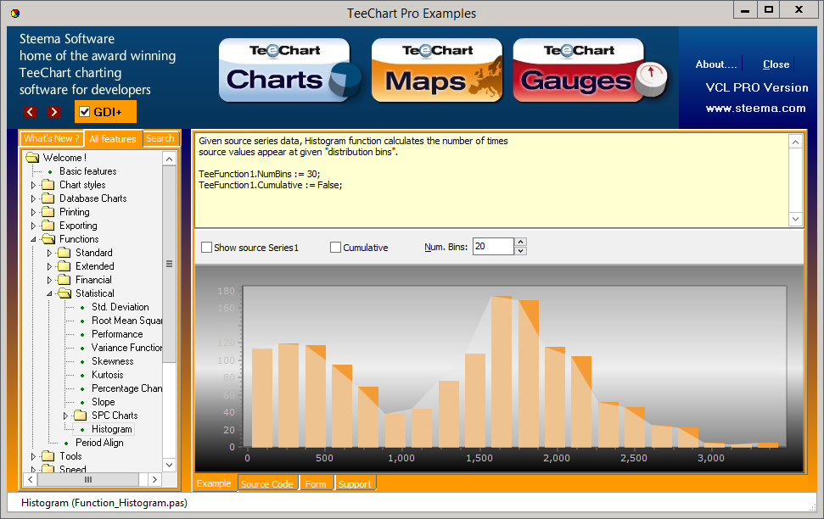Select Root Mean Square tree item
Image resolution: width=824 pixels, height=519 pixels.
click(x=126, y=321)
